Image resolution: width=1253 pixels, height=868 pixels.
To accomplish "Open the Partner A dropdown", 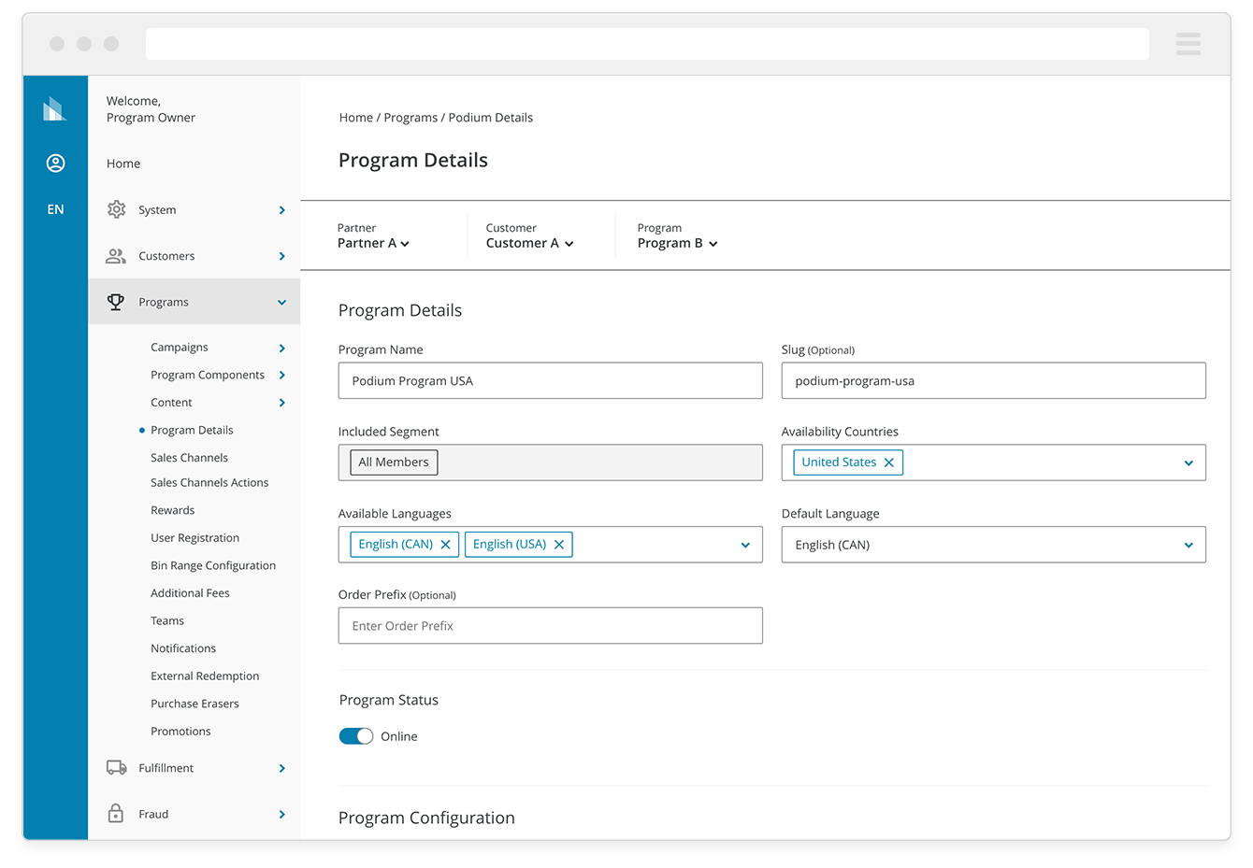I will pyautogui.click(x=373, y=243).
